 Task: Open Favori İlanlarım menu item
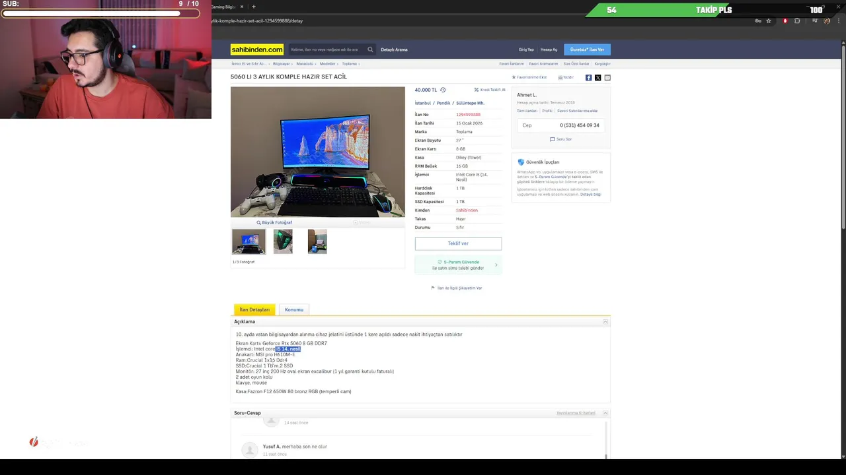[x=512, y=64]
